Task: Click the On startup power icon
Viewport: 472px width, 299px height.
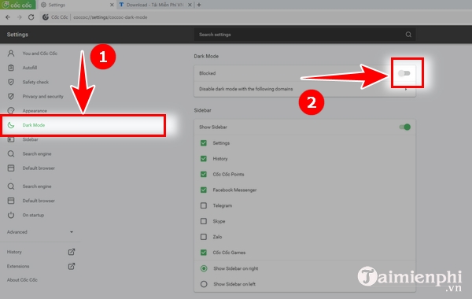Action: pos(11,215)
